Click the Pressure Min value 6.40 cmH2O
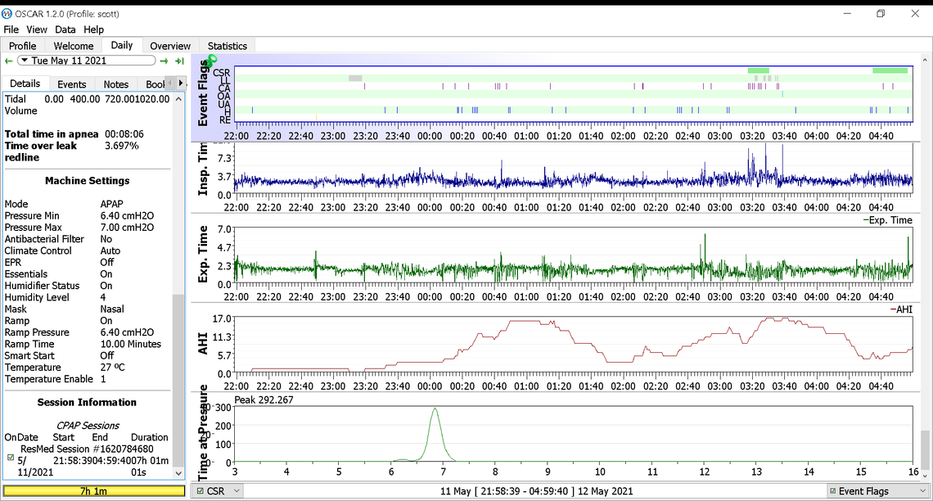933x501 pixels. [127, 216]
